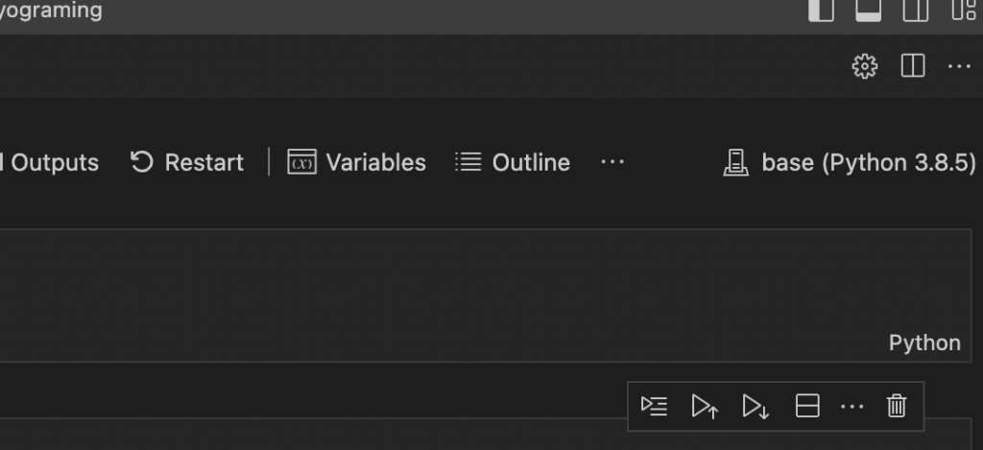
Task: Focus the empty Python code cell editor
Action: pyautogui.click(x=484, y=296)
